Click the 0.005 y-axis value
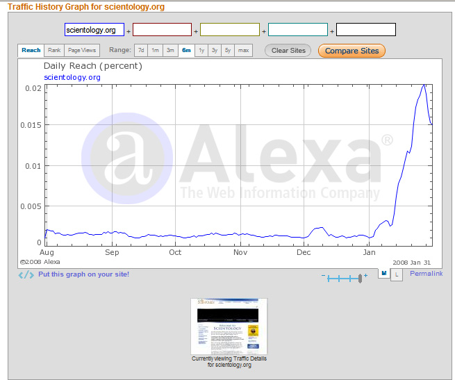This screenshot has width=455, height=380. (31, 206)
